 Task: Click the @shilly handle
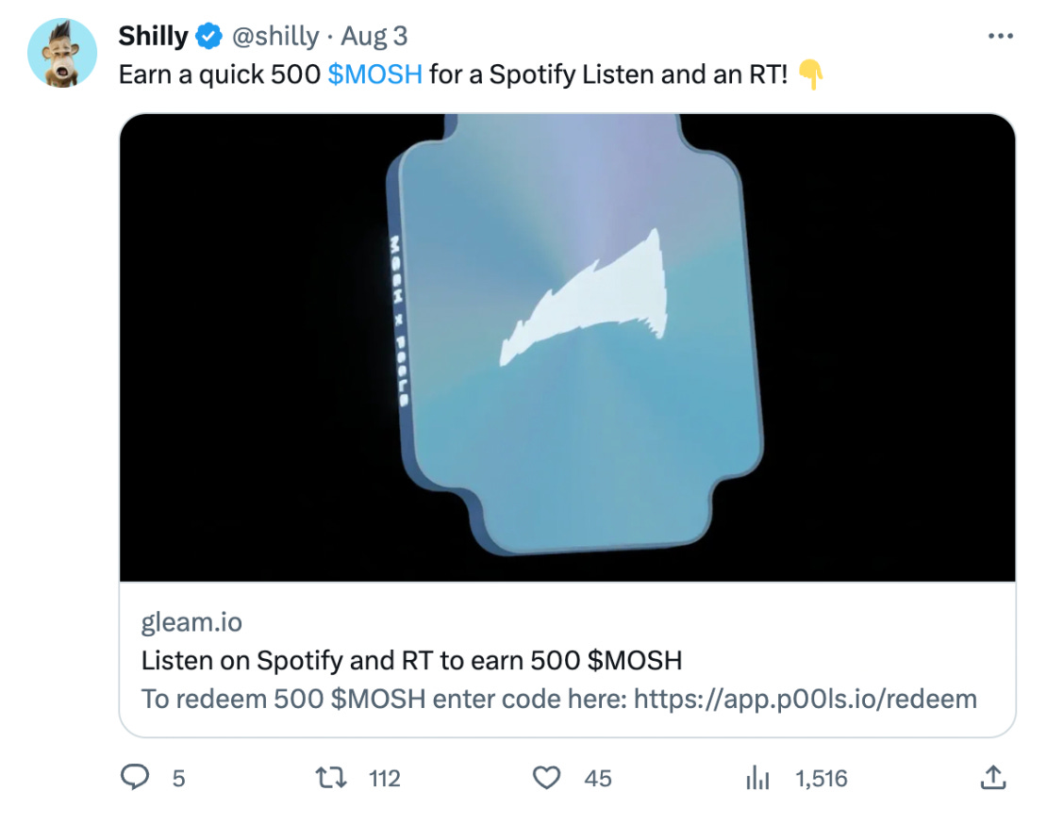coord(274,36)
